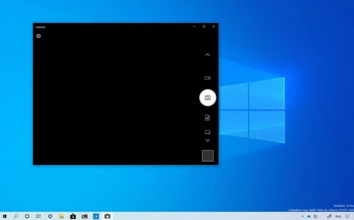The height and width of the screenshot is (220, 354).
Task: Switch to video recording mode
Action: (208, 78)
